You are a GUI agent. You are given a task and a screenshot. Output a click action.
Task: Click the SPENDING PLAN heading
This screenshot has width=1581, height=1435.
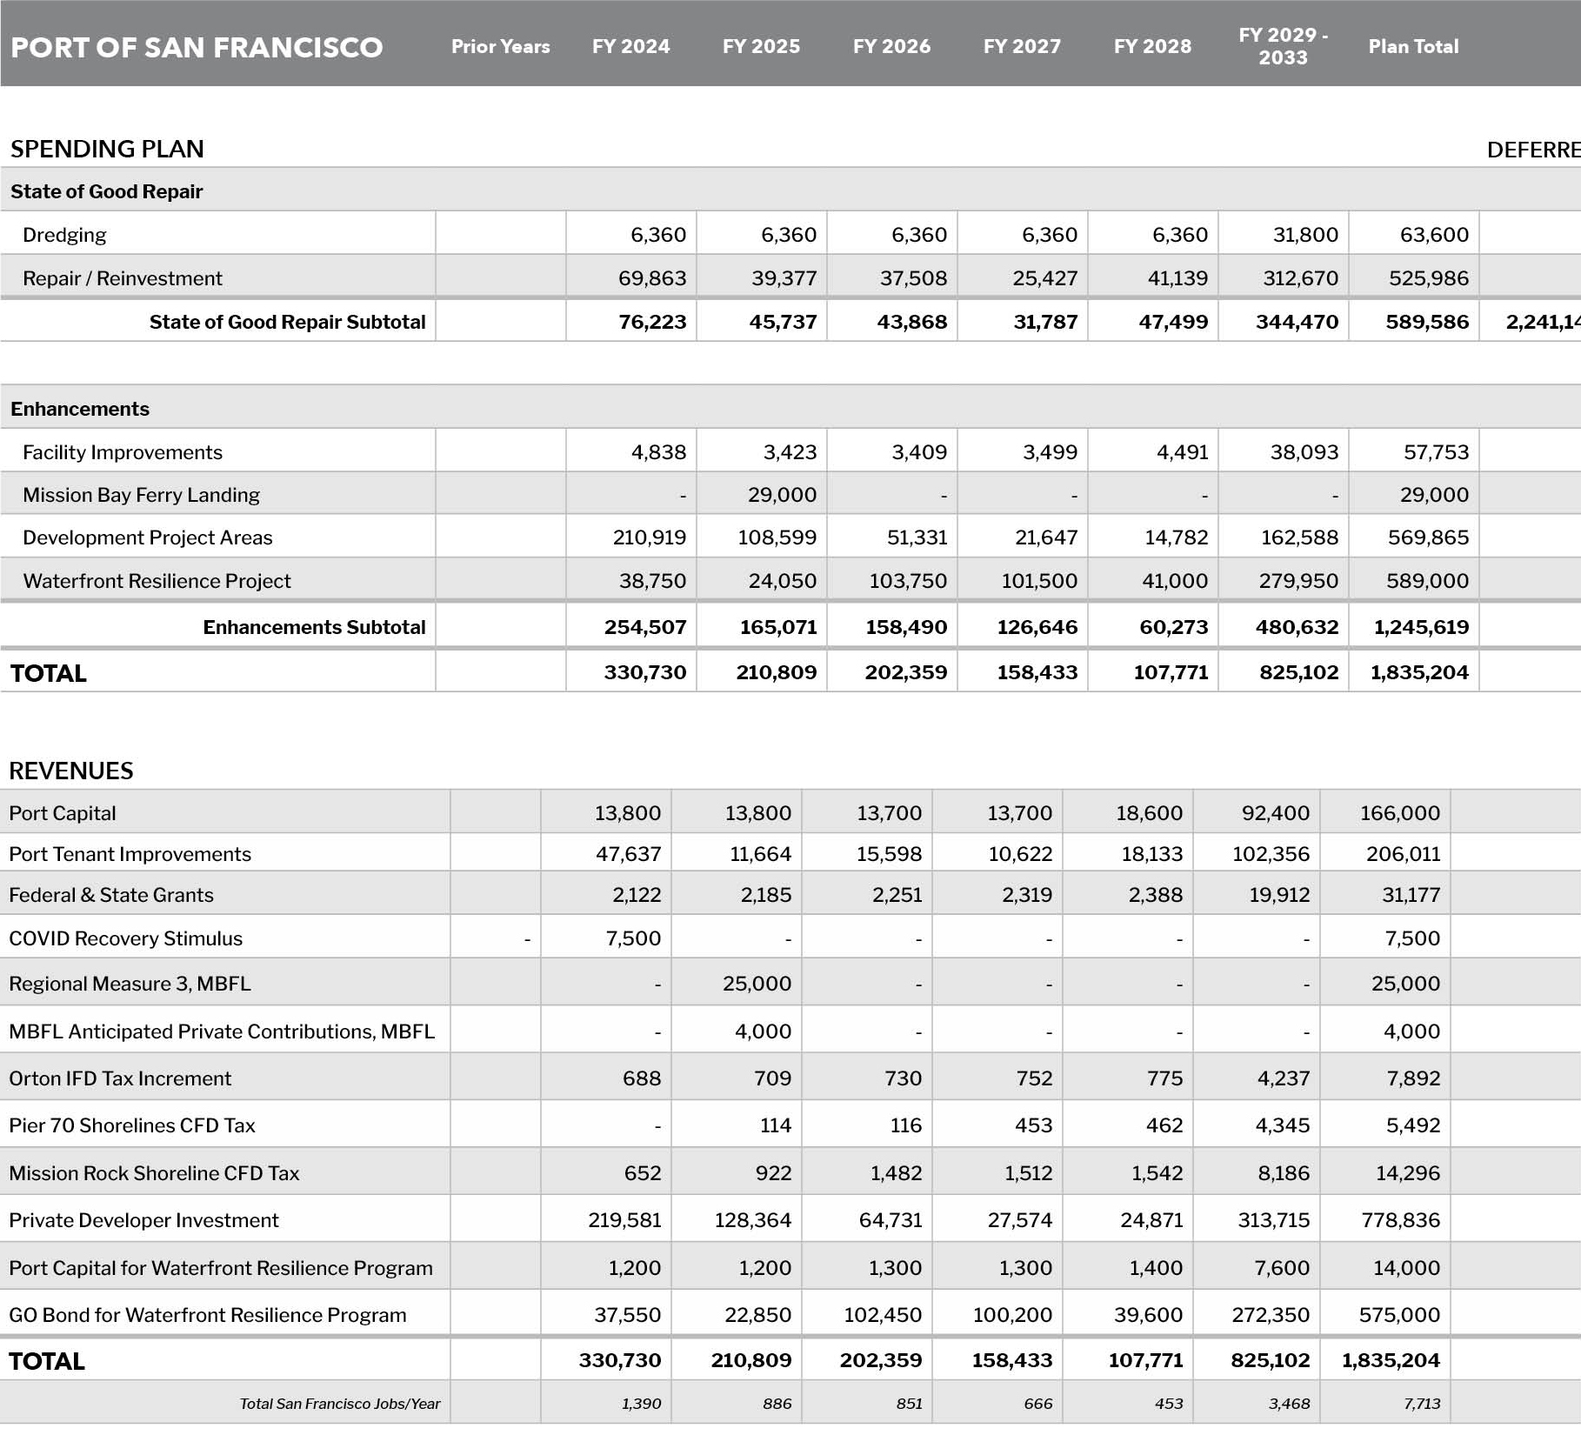click(x=107, y=149)
